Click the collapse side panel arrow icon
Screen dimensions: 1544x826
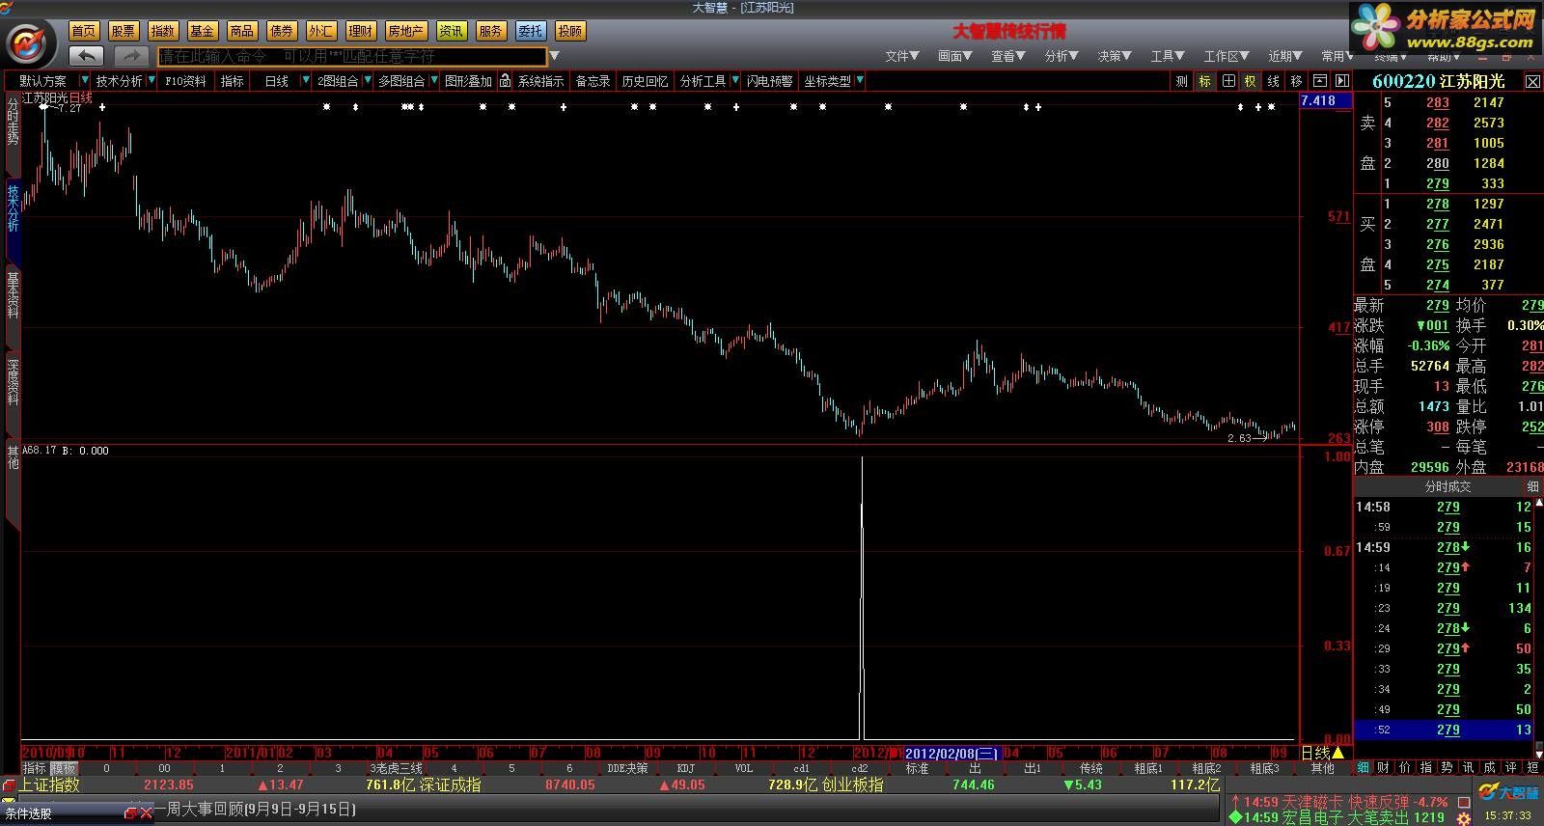click(1341, 81)
